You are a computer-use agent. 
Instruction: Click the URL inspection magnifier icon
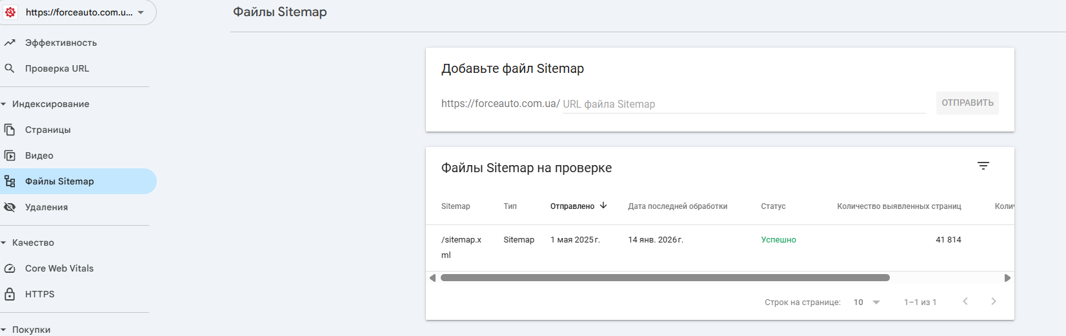[10, 68]
